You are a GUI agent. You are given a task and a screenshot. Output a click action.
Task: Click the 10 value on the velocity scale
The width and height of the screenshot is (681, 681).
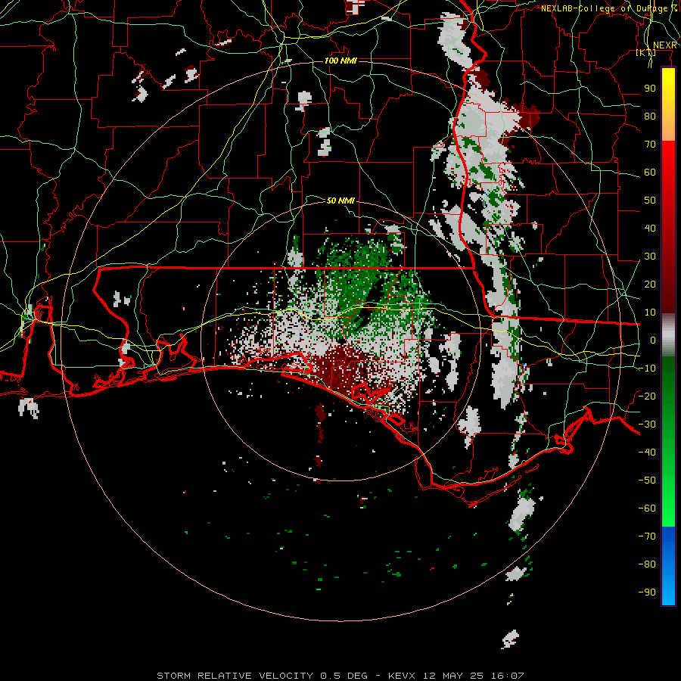[x=650, y=313]
